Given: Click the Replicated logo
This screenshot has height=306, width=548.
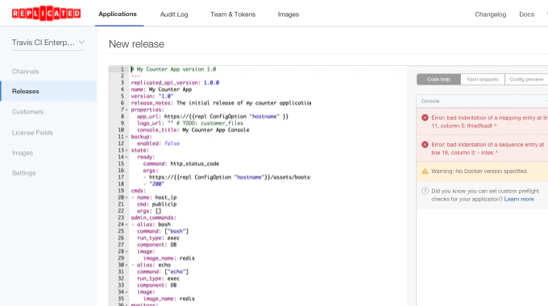Looking at the screenshot, I should pos(46,14).
